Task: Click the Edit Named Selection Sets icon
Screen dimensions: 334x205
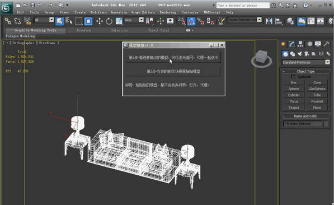Action: [222, 21]
